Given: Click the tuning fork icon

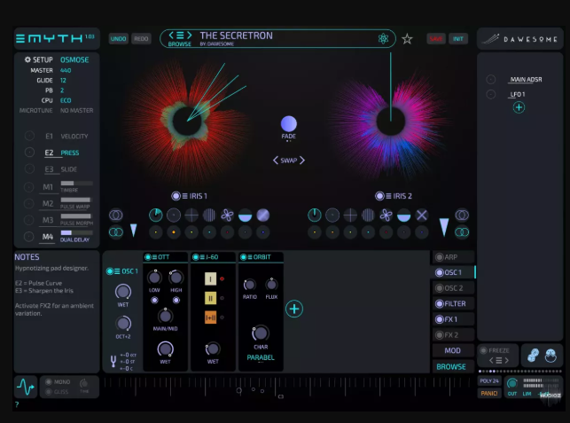Looking at the screenshot, I should click(113, 361).
